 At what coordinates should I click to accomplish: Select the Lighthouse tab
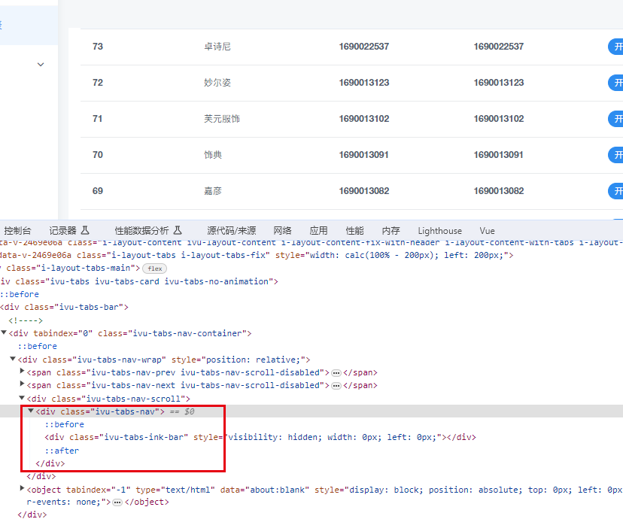coord(439,231)
